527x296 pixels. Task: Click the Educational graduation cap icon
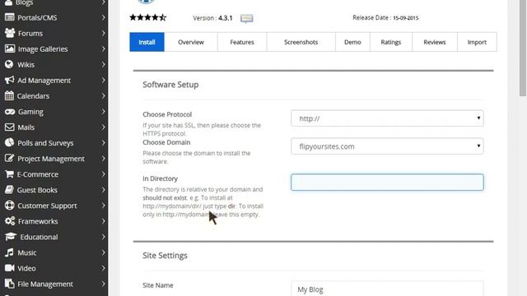click(x=11, y=236)
